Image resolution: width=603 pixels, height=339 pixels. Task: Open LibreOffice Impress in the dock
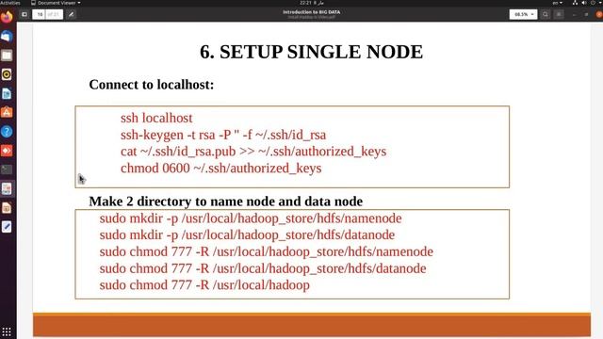click(x=7, y=208)
